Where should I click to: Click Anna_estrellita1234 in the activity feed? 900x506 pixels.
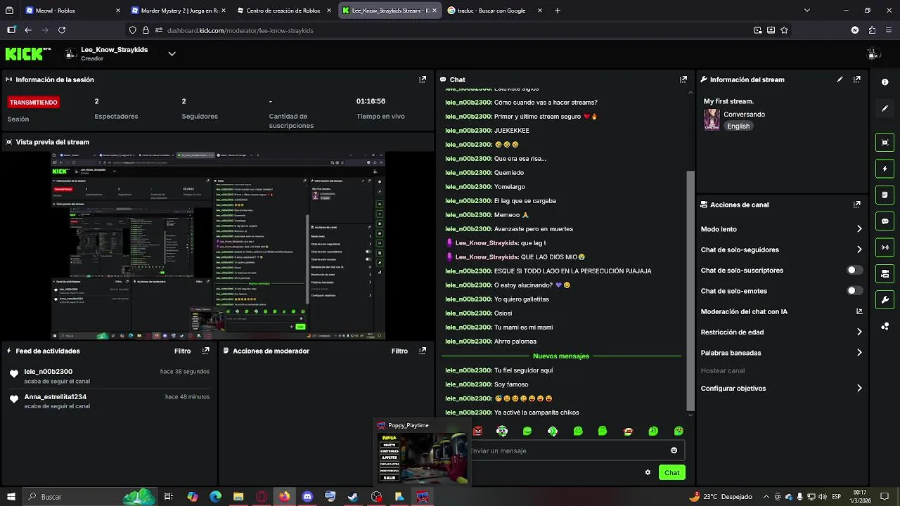point(55,396)
